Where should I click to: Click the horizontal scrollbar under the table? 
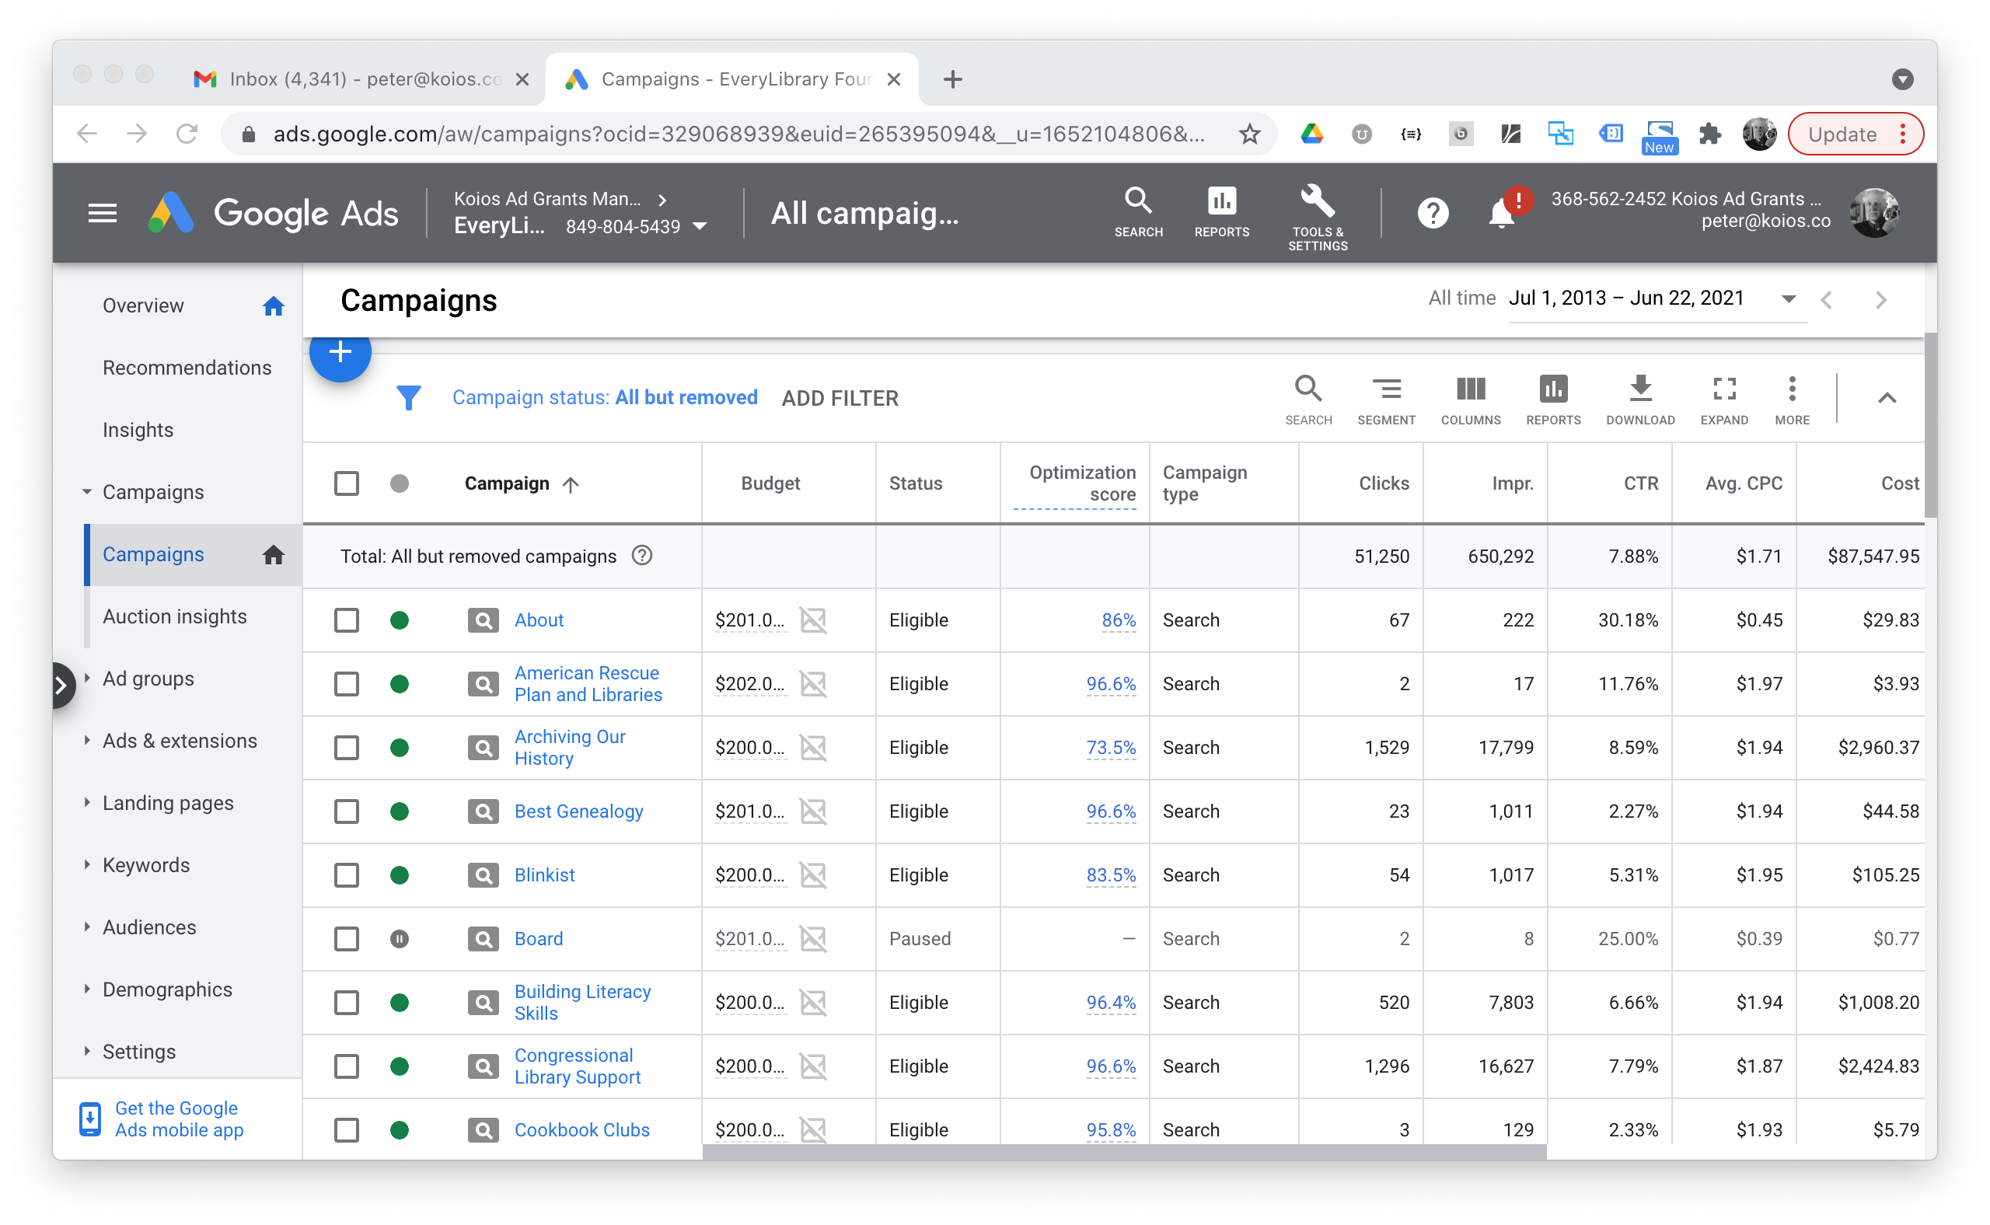tap(1123, 1151)
